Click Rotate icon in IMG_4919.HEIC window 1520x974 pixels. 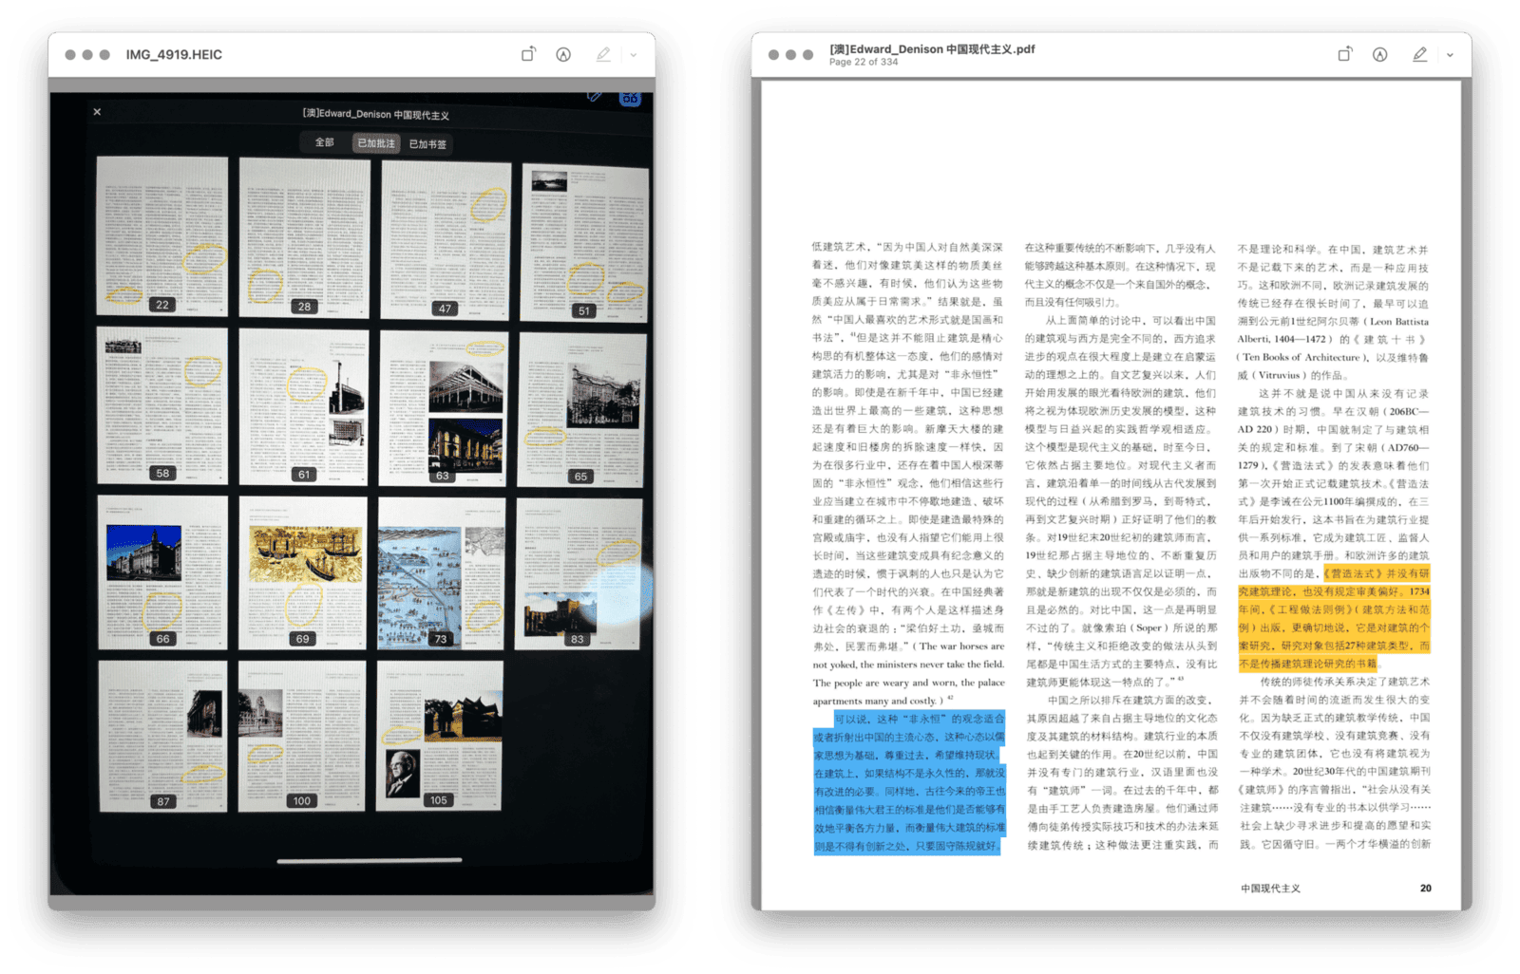click(528, 55)
